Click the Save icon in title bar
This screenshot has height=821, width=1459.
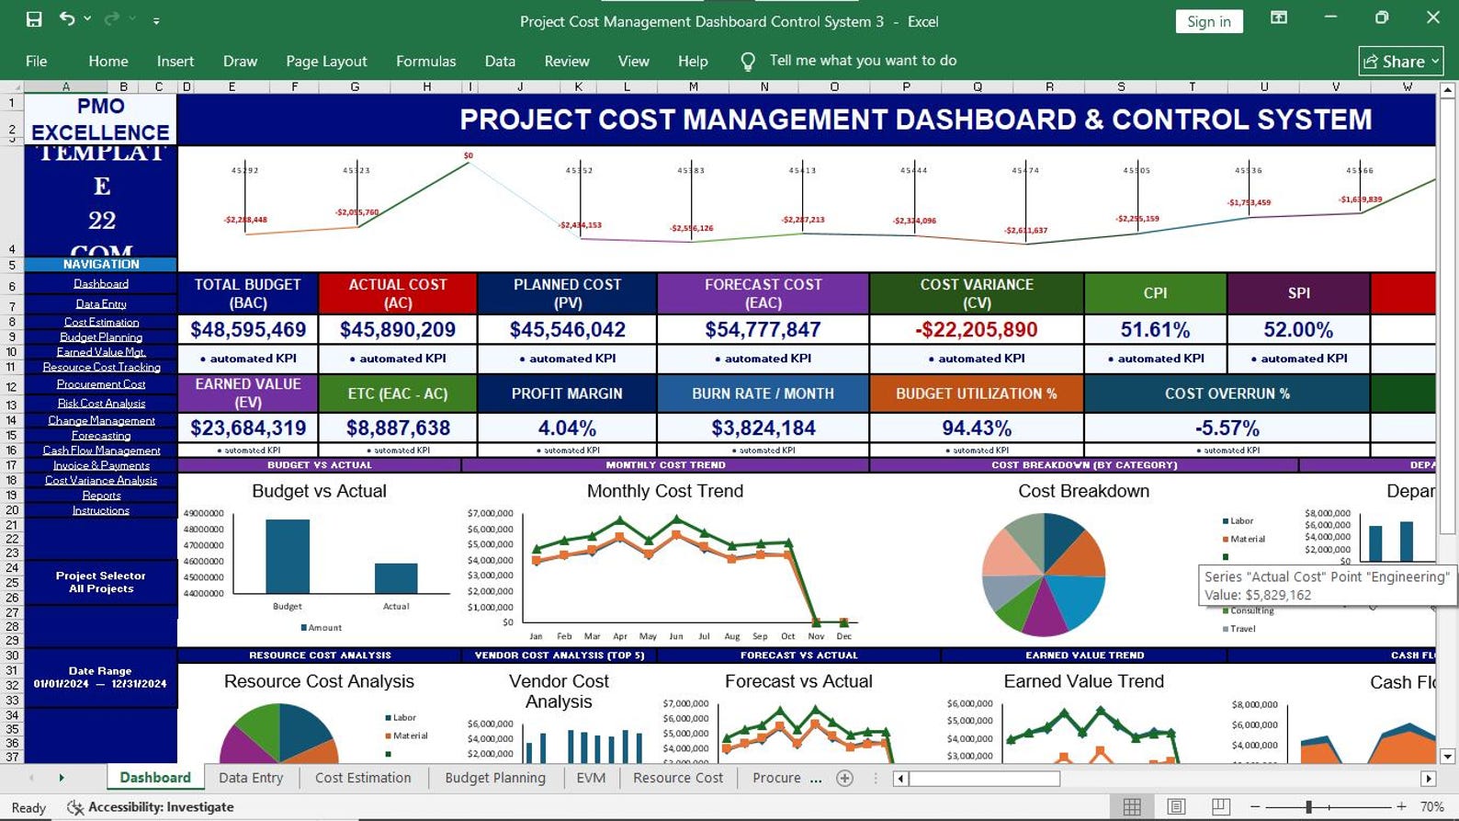click(34, 19)
